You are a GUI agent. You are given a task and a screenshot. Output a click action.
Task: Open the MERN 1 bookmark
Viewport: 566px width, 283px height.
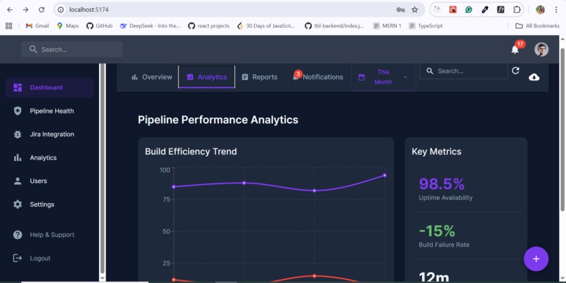388,25
